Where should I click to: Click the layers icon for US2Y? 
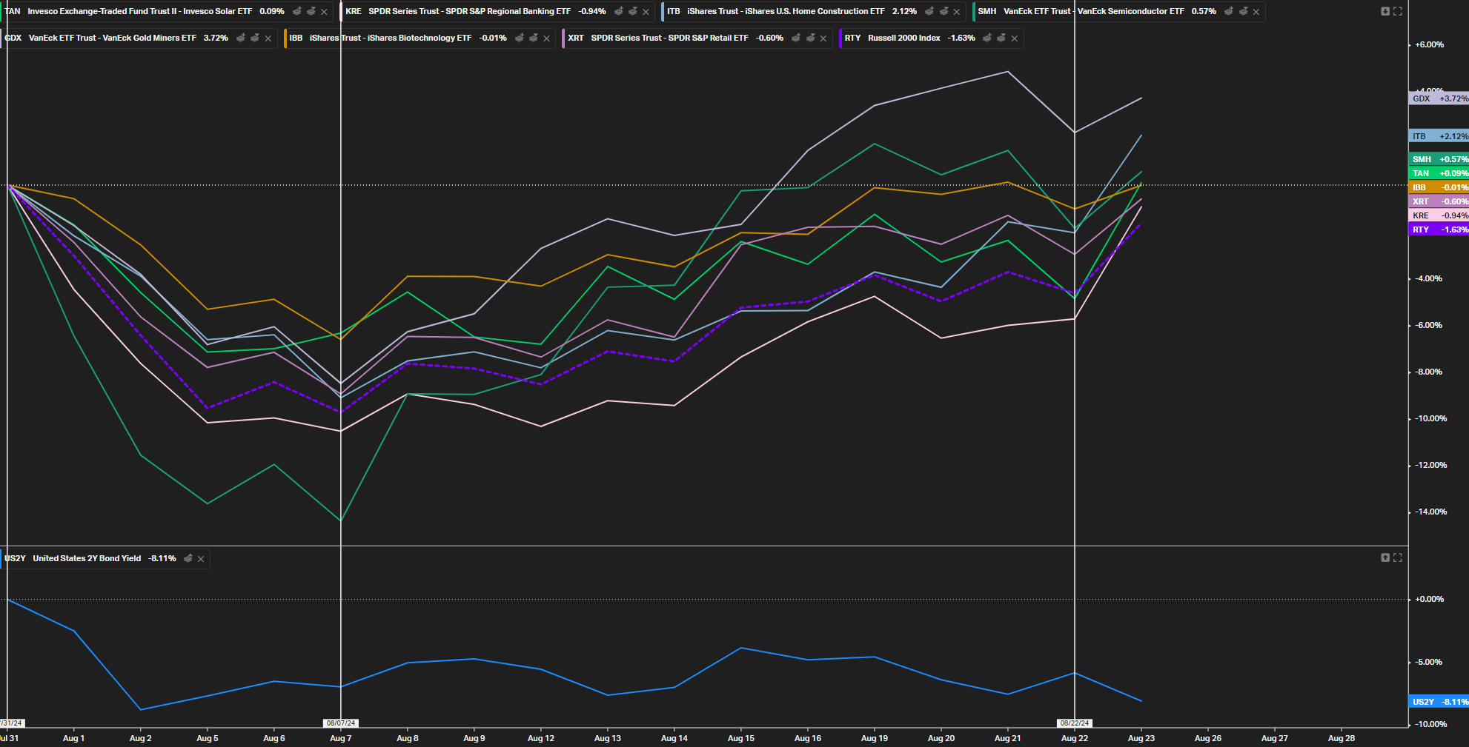188,559
